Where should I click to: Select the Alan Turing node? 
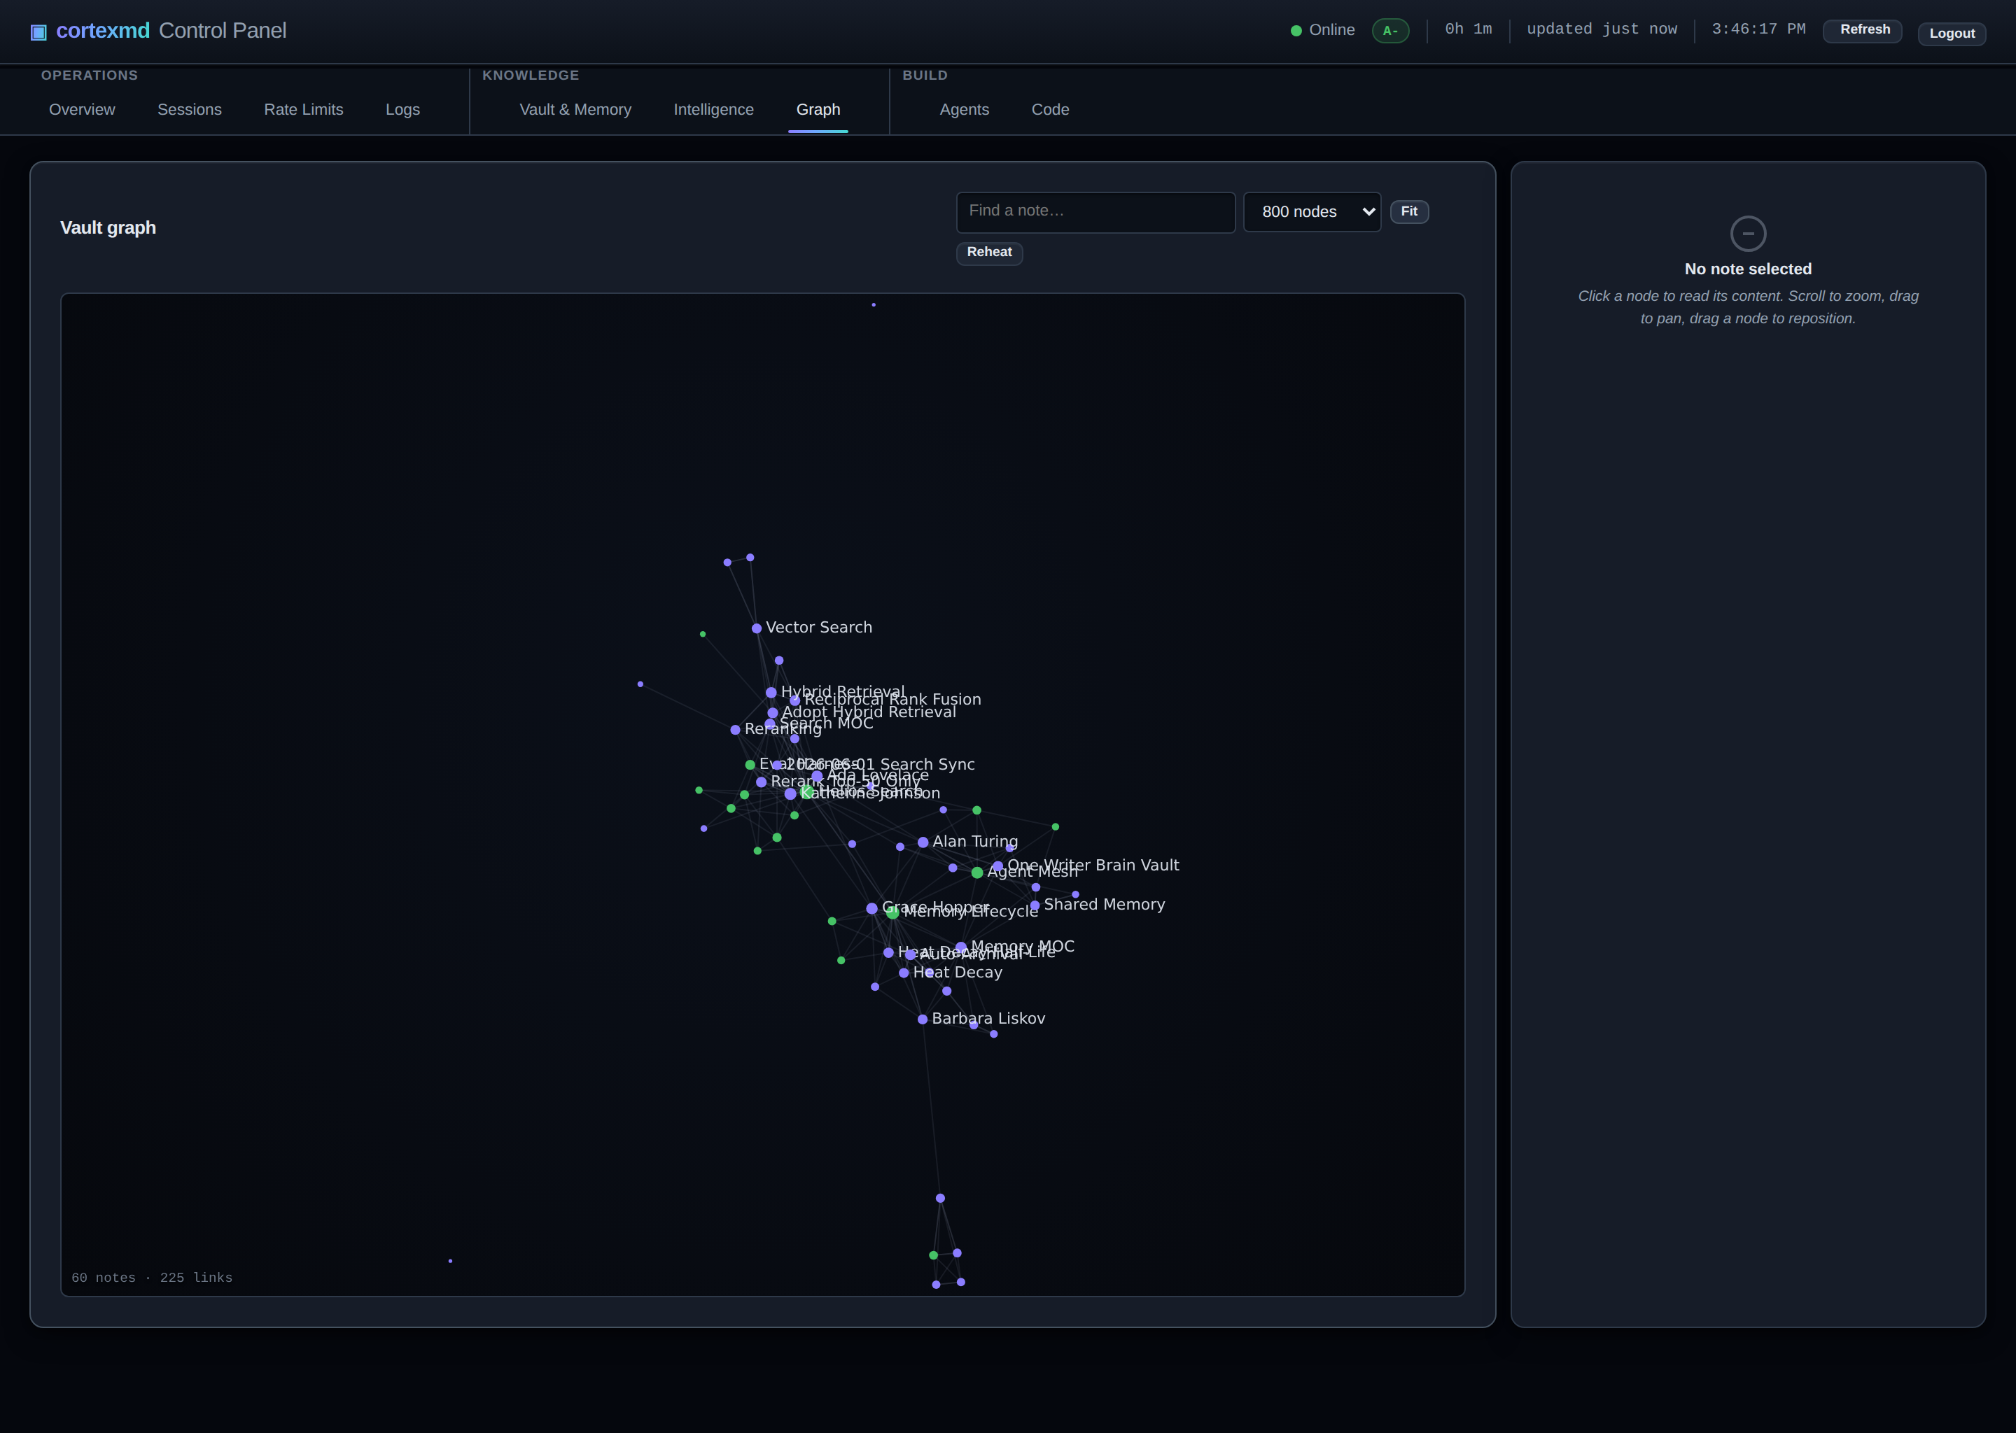pyautogui.click(x=923, y=842)
